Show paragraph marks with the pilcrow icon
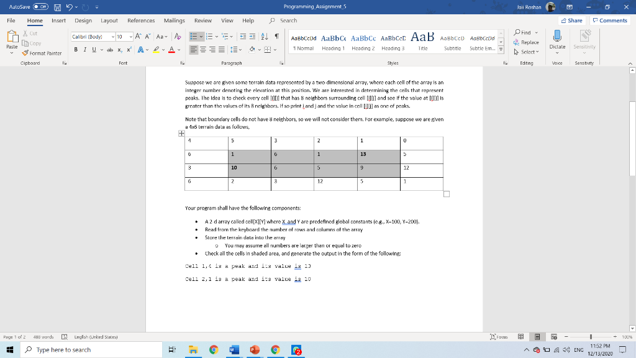This screenshot has width=636, height=358. tap(278, 36)
